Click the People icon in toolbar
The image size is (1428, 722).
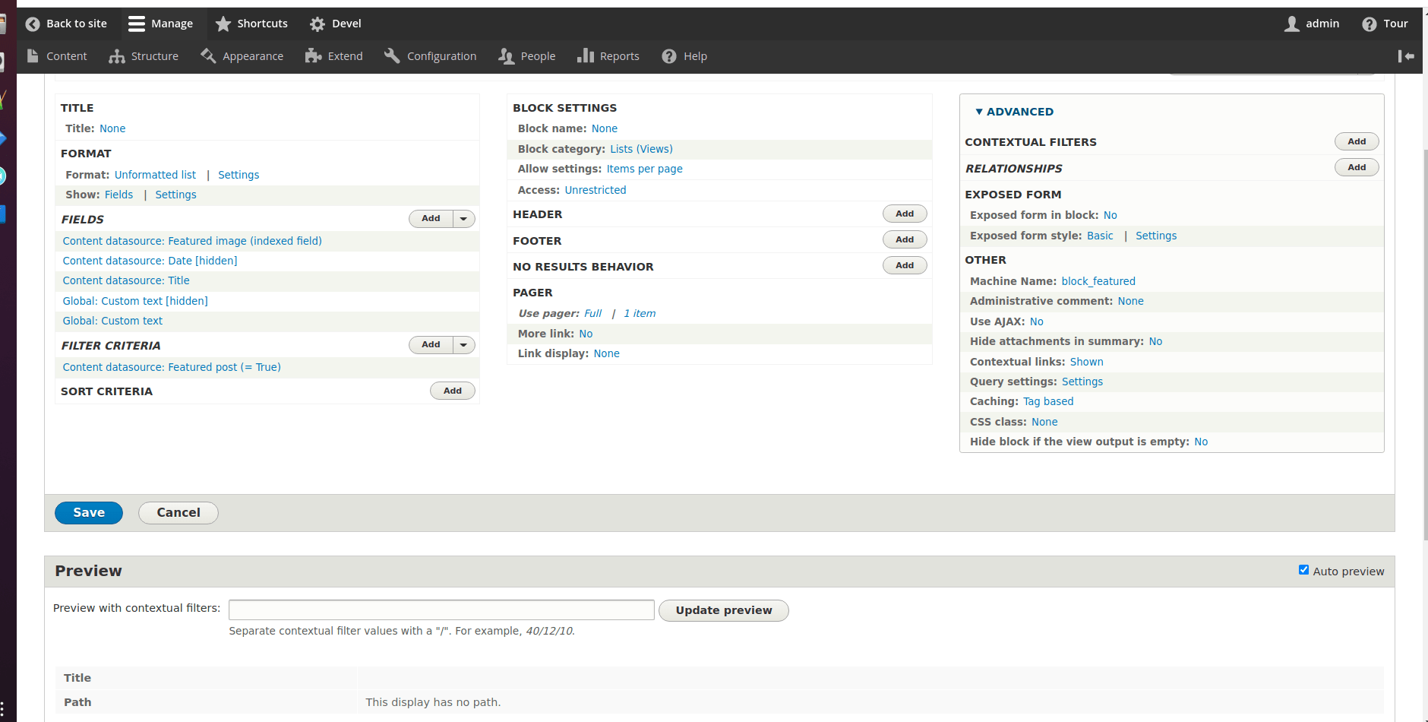[507, 56]
